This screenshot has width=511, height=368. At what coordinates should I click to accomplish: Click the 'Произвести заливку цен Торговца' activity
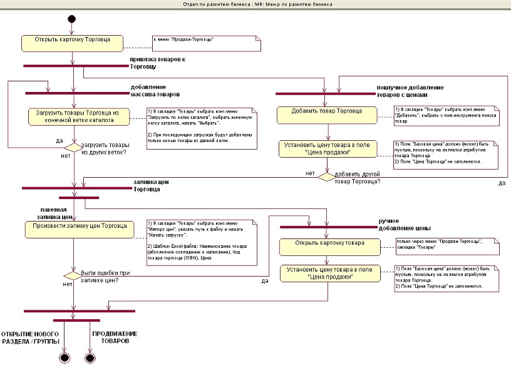(x=78, y=229)
